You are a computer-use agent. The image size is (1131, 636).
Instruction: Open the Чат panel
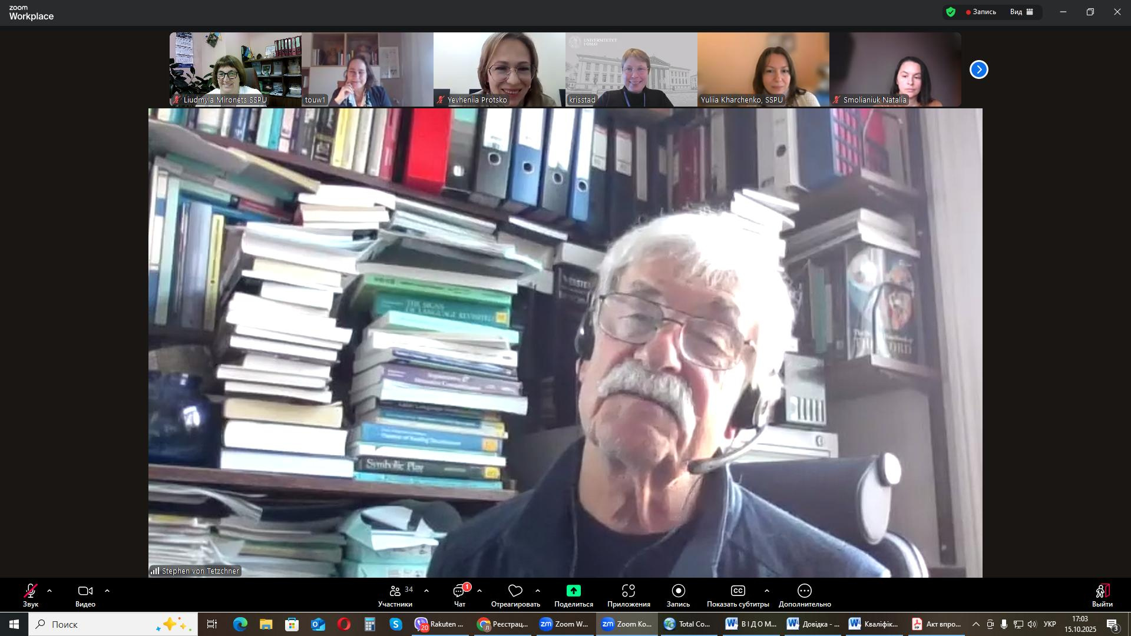pyautogui.click(x=459, y=592)
